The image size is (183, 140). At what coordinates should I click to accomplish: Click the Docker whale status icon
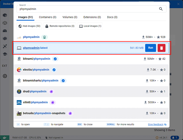click(5, 138)
